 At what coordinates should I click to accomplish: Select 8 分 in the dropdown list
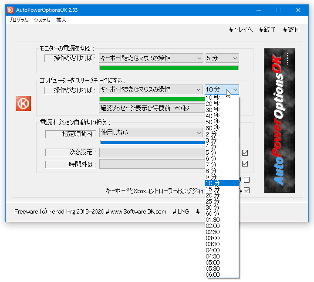[222, 171]
